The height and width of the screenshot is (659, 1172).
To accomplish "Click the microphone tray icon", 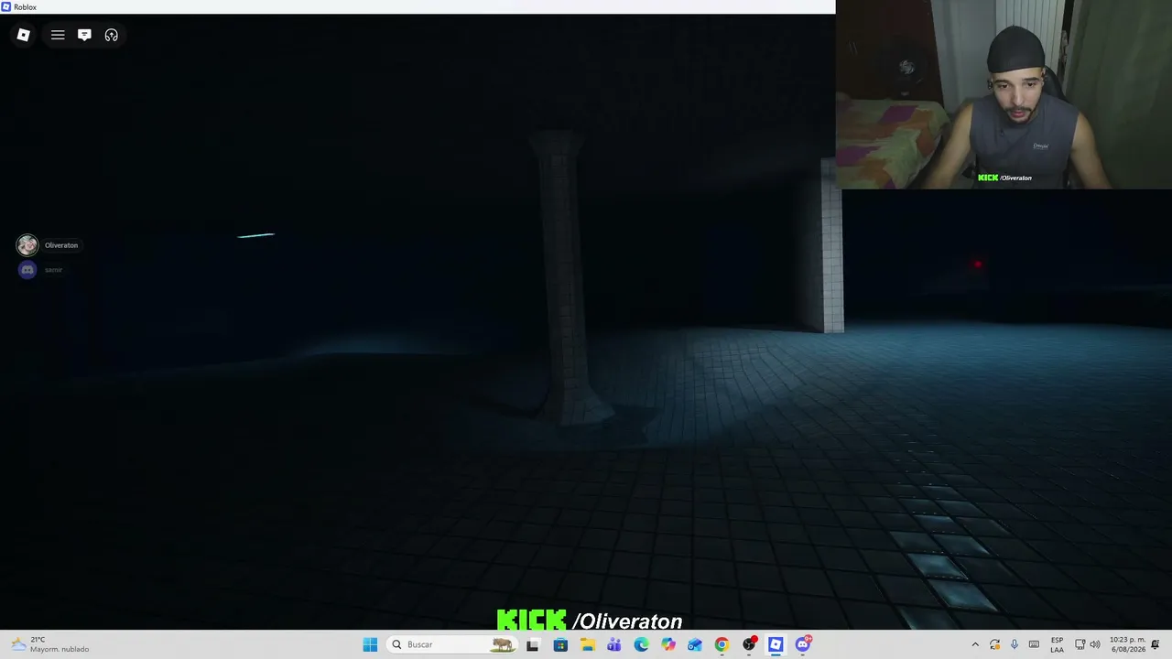I will 1014,644.
